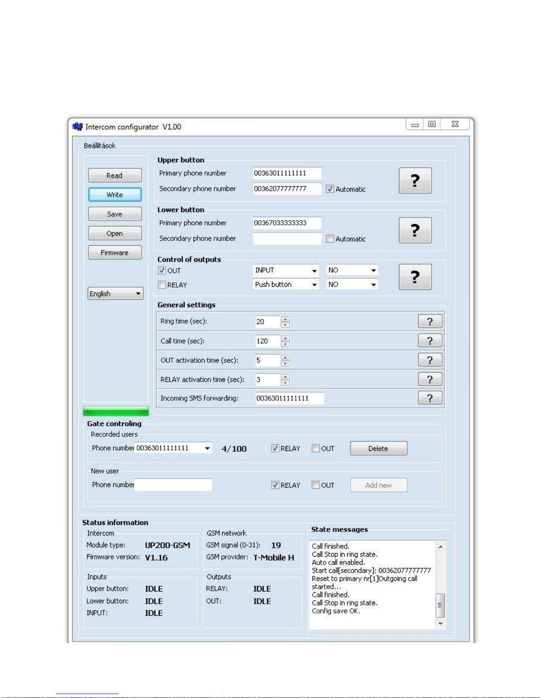
Task: Decrease OUT activation time value
Action: pyautogui.click(x=286, y=364)
